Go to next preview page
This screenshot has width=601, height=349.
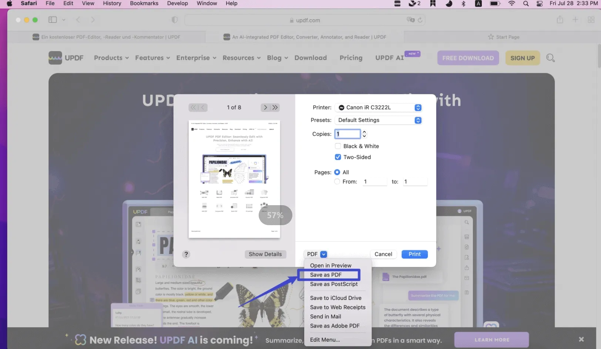(265, 108)
